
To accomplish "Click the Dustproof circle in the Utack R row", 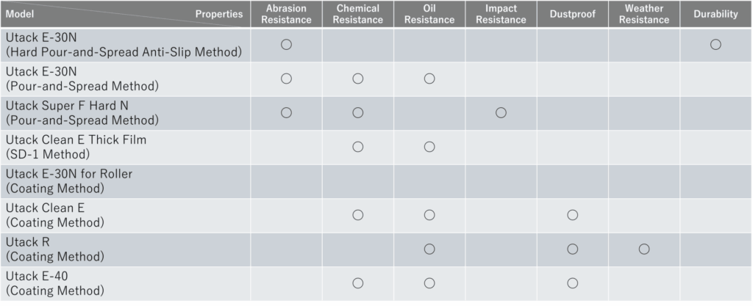I will click(572, 249).
